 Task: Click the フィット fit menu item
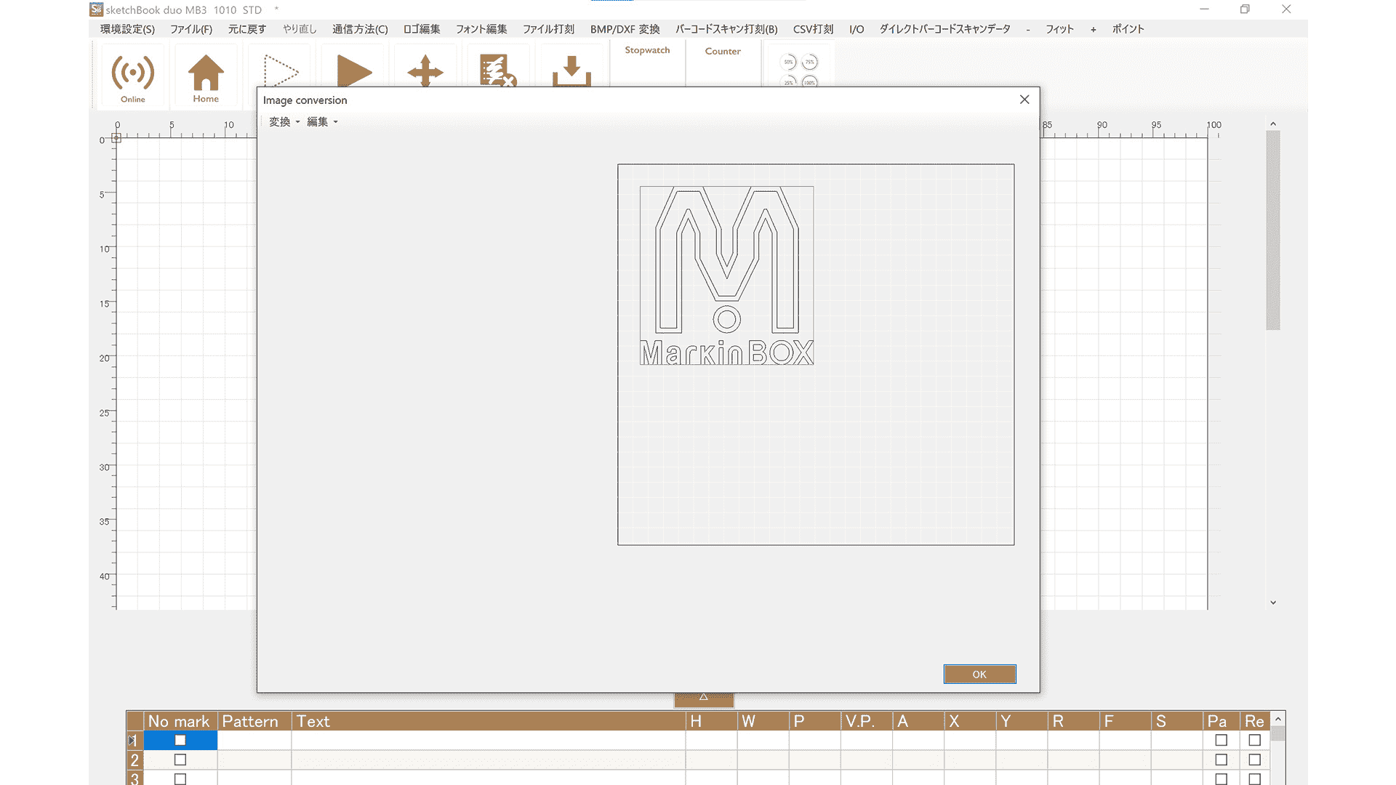click(1059, 29)
